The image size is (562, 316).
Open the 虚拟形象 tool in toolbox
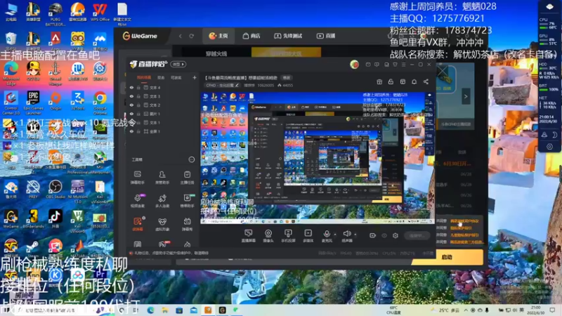(x=162, y=224)
